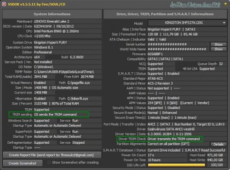The width and height of the screenshot is (230, 170).
Task: Click the SSD Life Left progress bar
Action: click(176, 165)
